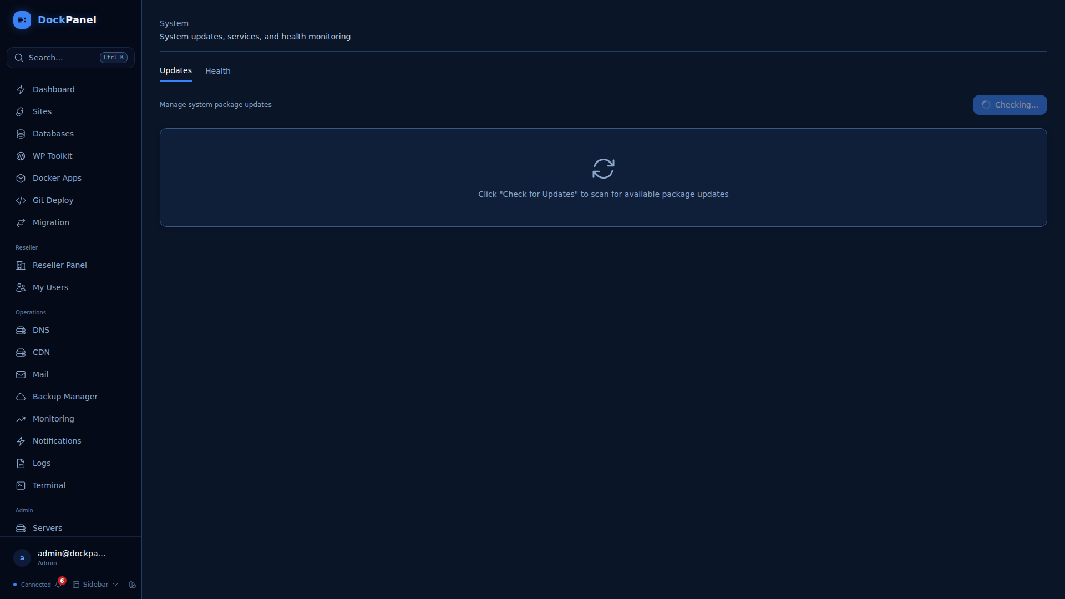Open My Users via people icon

(21, 287)
